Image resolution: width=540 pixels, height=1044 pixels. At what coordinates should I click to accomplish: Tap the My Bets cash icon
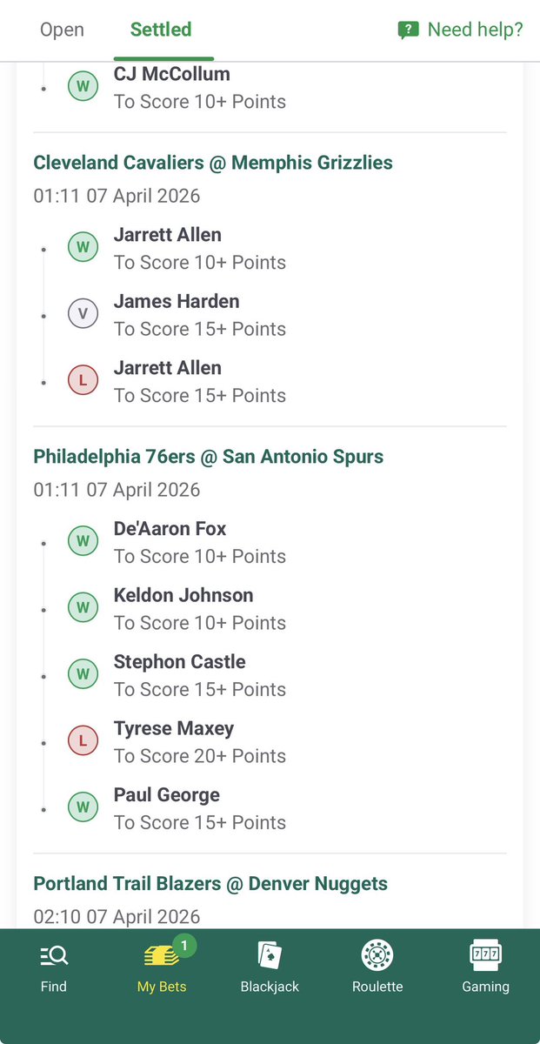pos(161,956)
